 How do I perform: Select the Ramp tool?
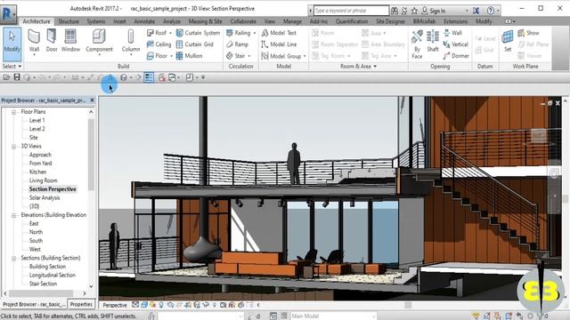(237, 44)
